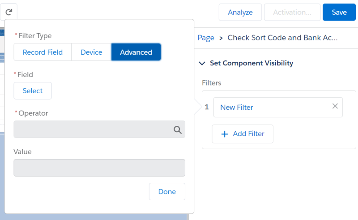358x220 pixels.
Task: Click Check Sort Code and Bank breadcrumb
Action: [282, 38]
